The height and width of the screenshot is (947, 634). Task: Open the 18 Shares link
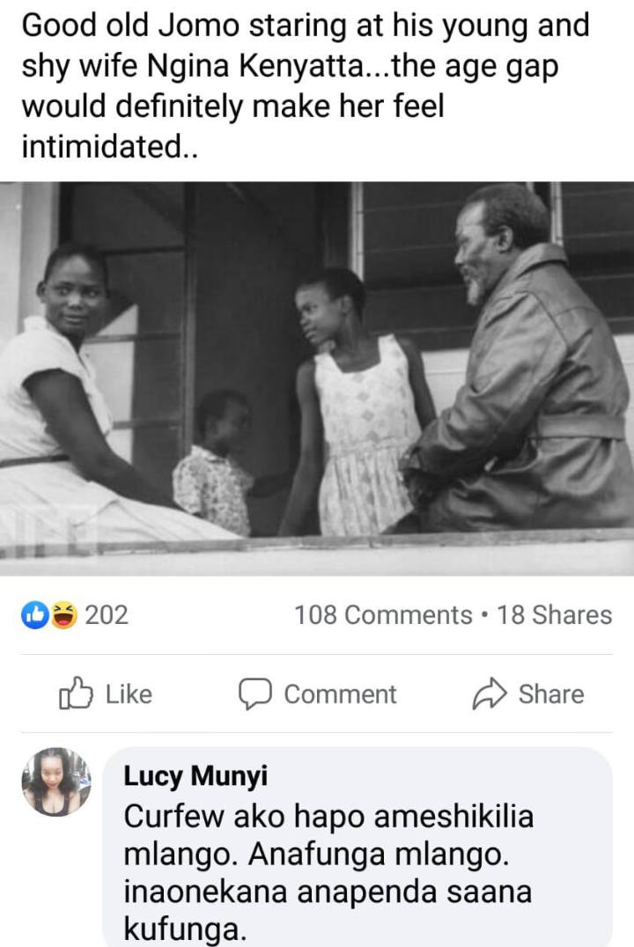[554, 615]
